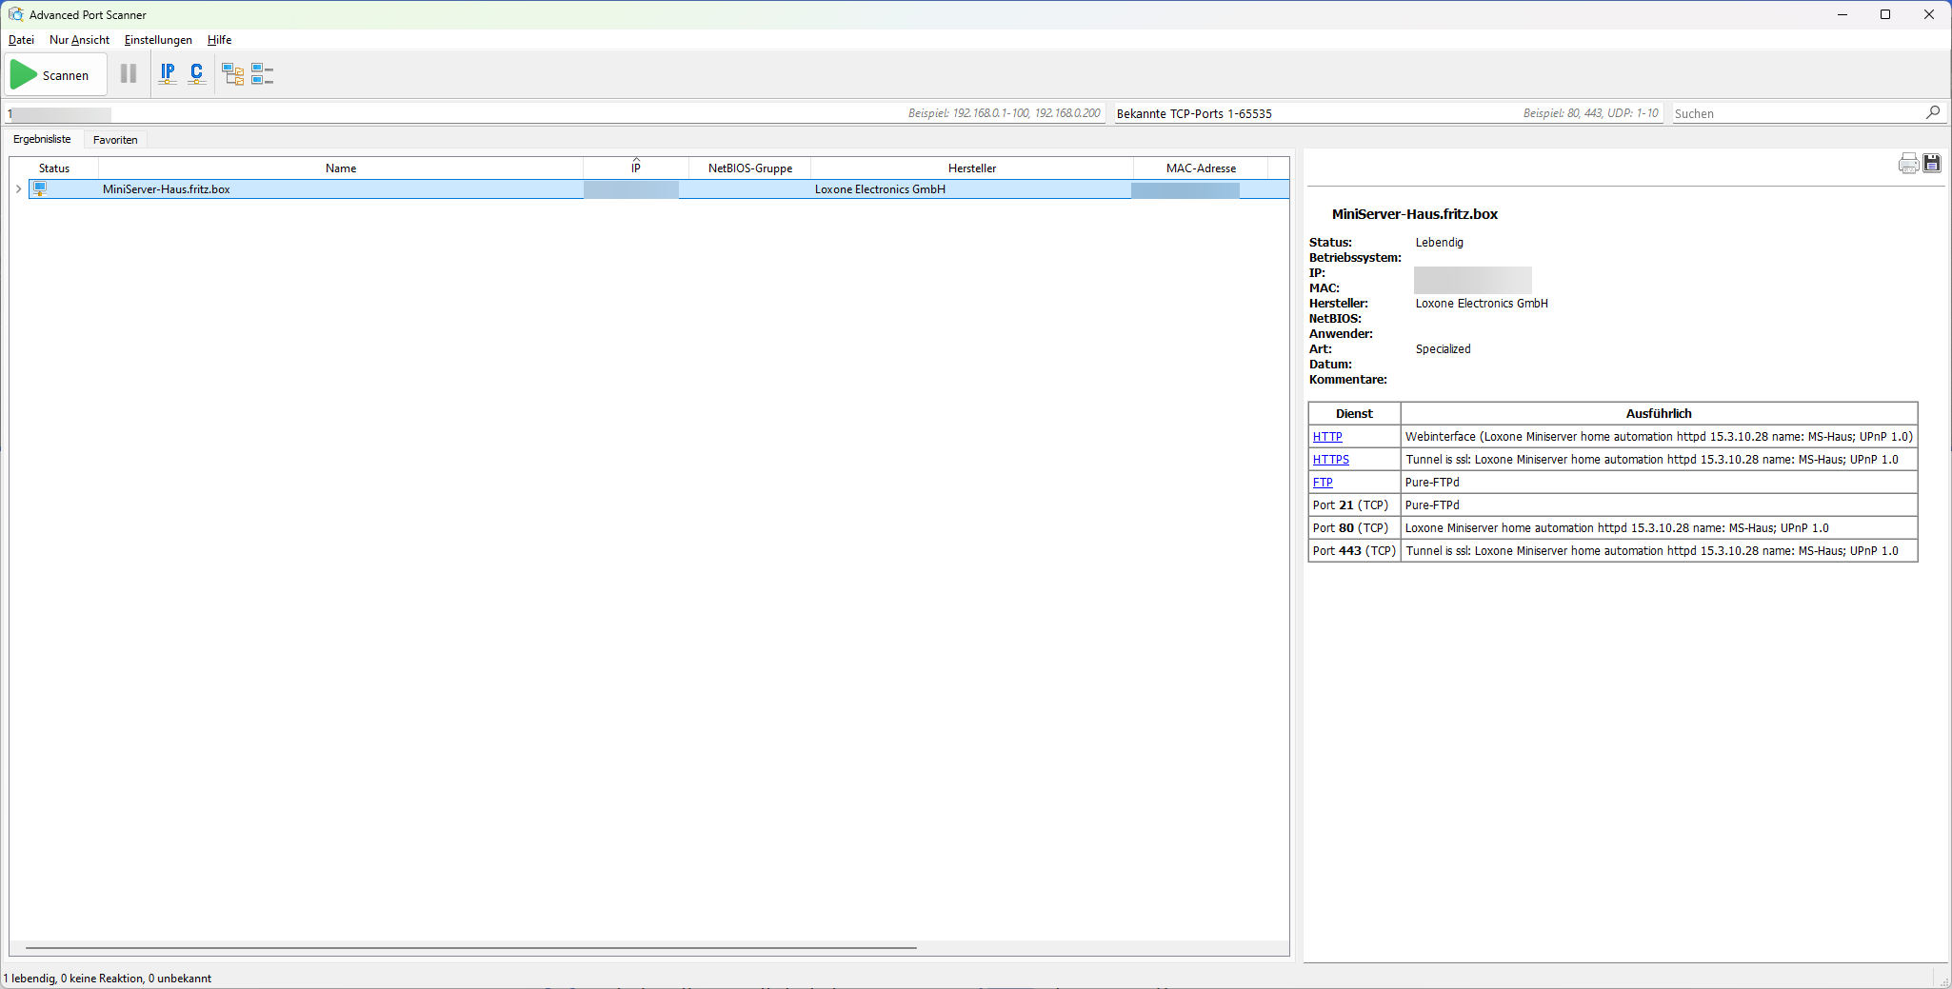Click the save report floppy icon
This screenshot has height=989, width=1952.
(1932, 164)
